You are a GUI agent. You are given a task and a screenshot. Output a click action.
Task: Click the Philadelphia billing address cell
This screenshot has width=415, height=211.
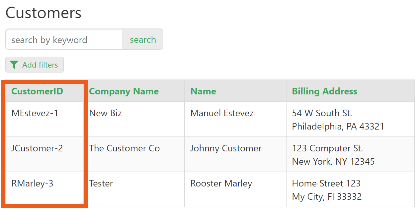coord(338,120)
